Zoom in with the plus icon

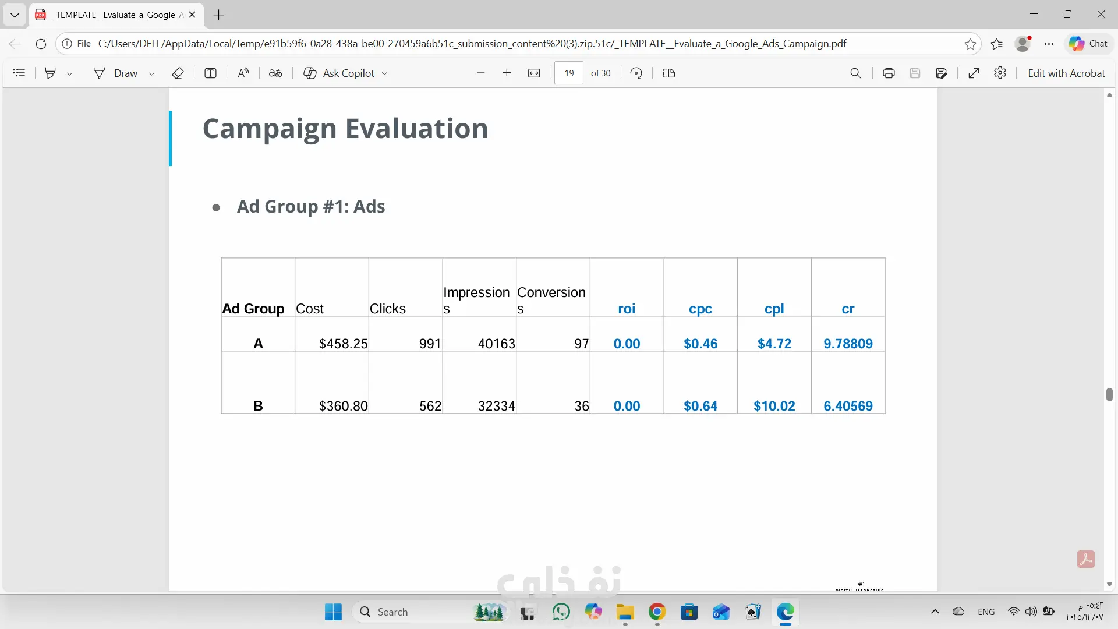point(507,73)
